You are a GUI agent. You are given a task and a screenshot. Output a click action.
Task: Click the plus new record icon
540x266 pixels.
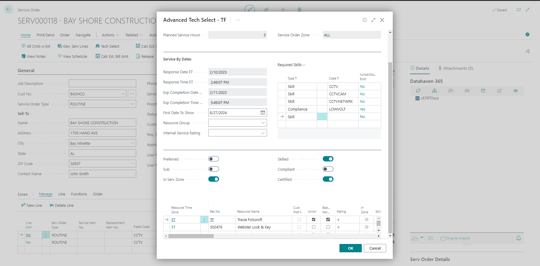point(283,10)
